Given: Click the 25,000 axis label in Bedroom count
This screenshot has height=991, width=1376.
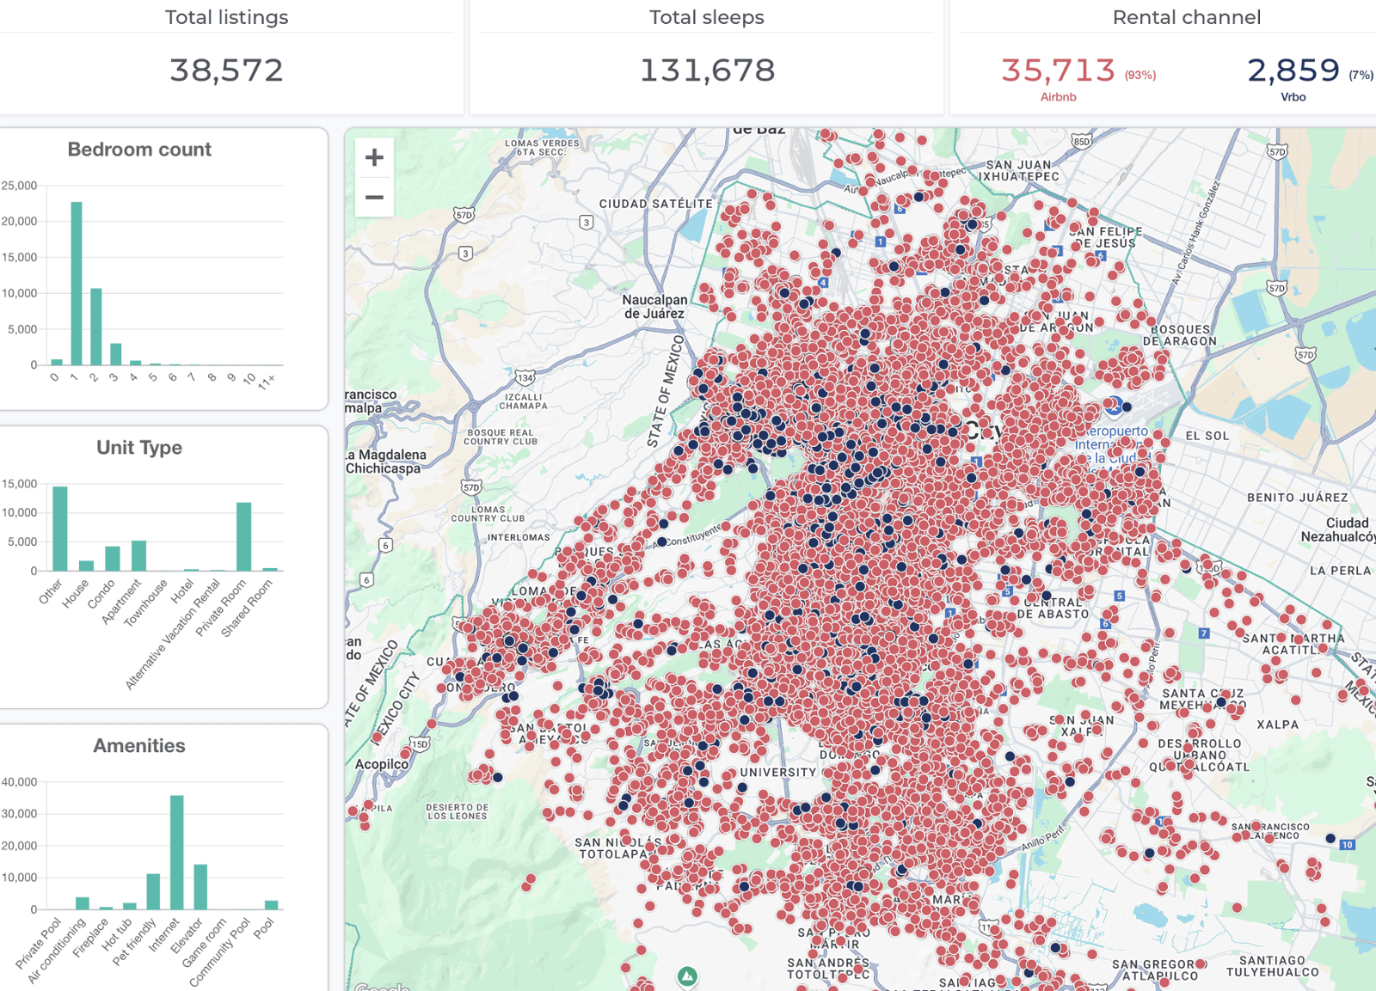Looking at the screenshot, I should pyautogui.click(x=19, y=186).
